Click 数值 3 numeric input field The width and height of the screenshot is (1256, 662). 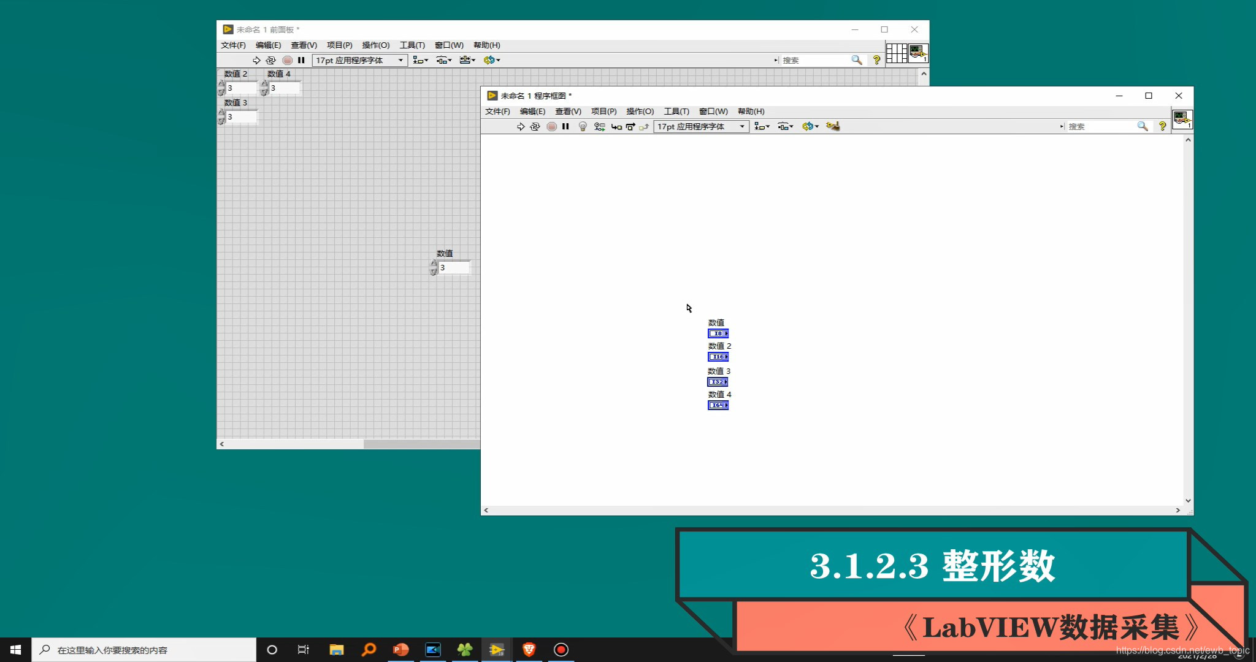(242, 116)
